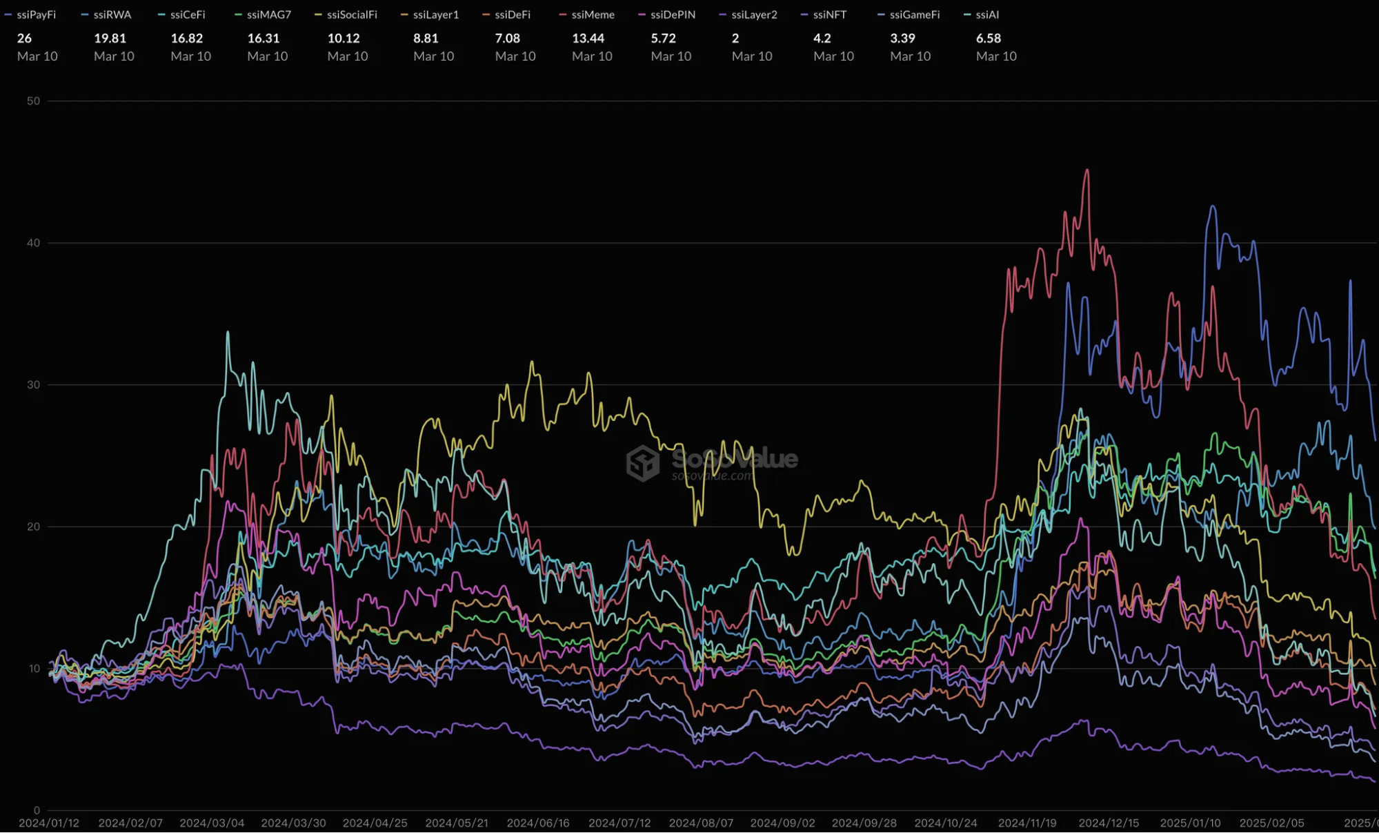Toggle the ssiPayFi legend series
The height and width of the screenshot is (833, 1379).
30,14
